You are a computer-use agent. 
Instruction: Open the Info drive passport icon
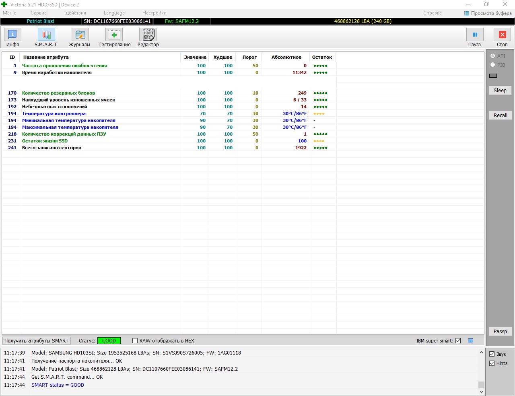click(12, 35)
